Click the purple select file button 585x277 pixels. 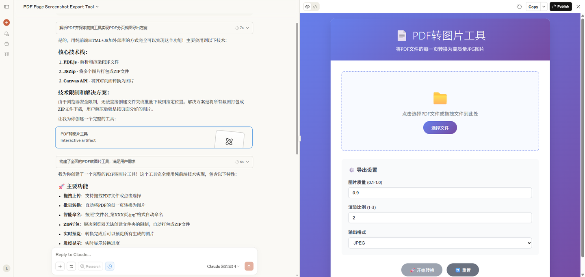[440, 128]
